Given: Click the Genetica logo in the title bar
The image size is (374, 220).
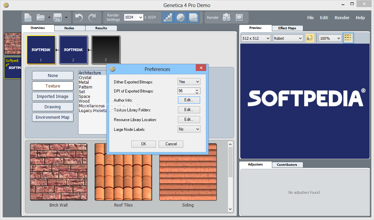Looking at the screenshot, I should [x=6, y=5].
